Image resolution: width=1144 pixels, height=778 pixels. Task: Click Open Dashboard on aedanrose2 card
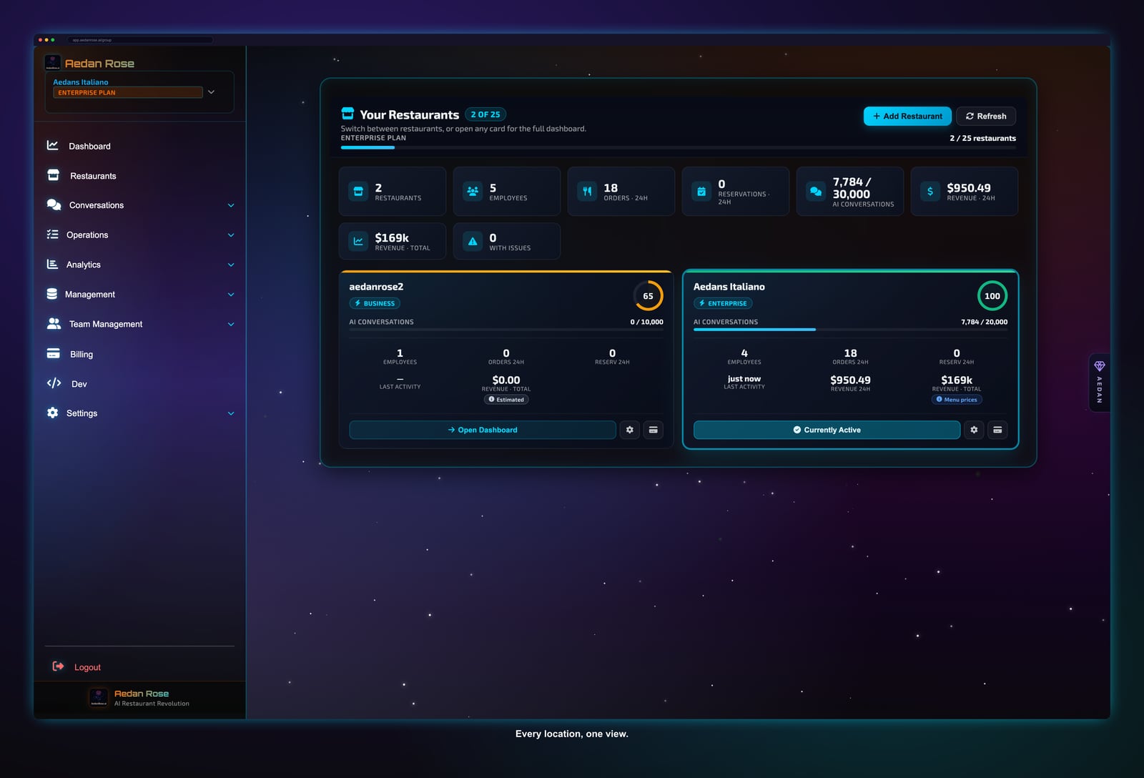click(483, 430)
